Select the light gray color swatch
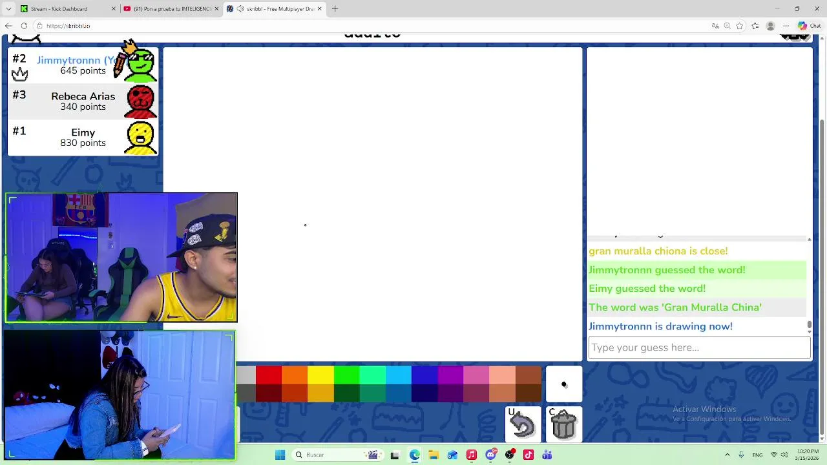Image resolution: width=827 pixels, height=465 pixels. [246, 375]
